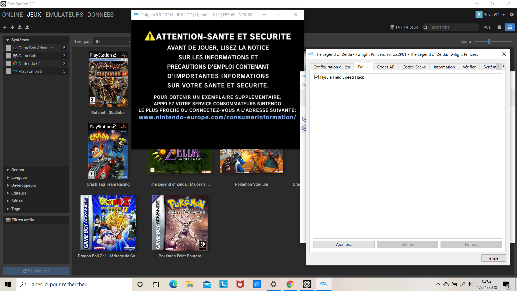
Task: Check the GameBoy Advance system filter
Action: [9, 48]
